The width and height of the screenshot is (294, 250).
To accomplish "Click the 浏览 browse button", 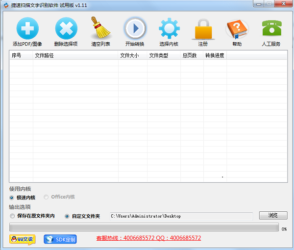I will click(273, 215).
